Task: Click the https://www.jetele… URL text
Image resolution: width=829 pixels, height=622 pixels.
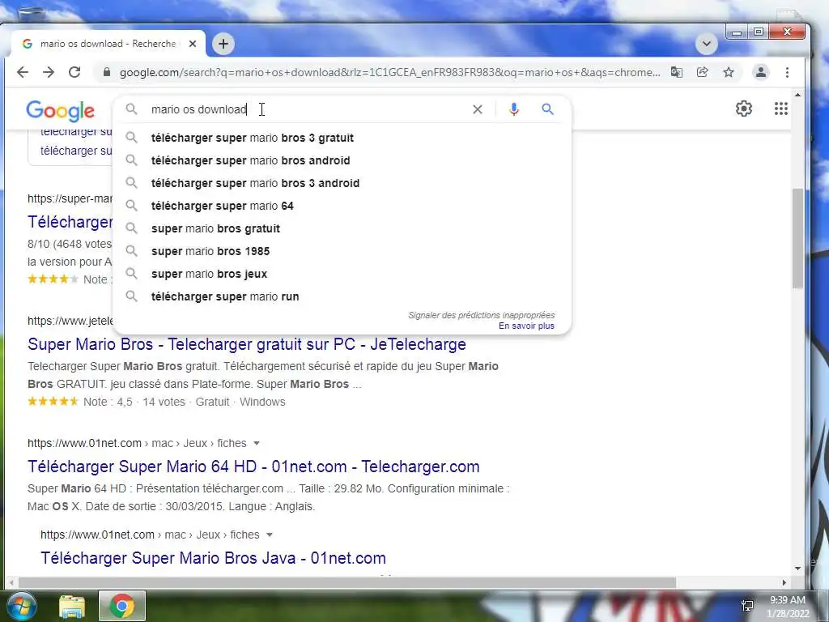Action: pos(70,321)
